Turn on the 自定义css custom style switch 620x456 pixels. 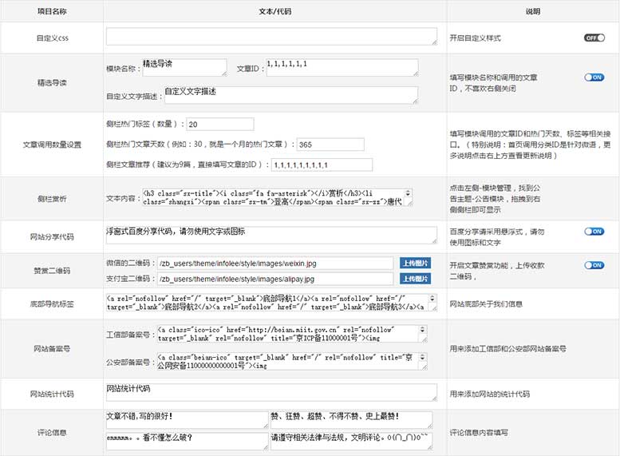click(594, 38)
